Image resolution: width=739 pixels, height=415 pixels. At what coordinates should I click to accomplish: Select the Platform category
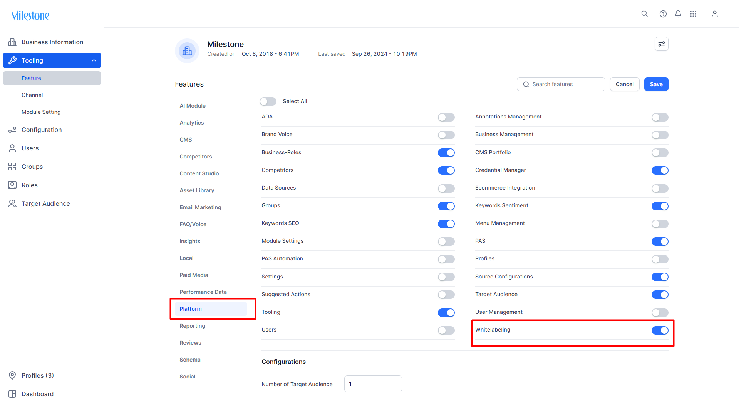click(211, 309)
